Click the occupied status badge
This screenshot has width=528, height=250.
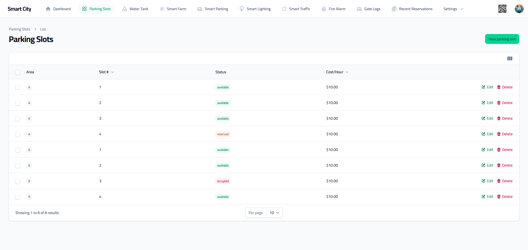(223, 181)
